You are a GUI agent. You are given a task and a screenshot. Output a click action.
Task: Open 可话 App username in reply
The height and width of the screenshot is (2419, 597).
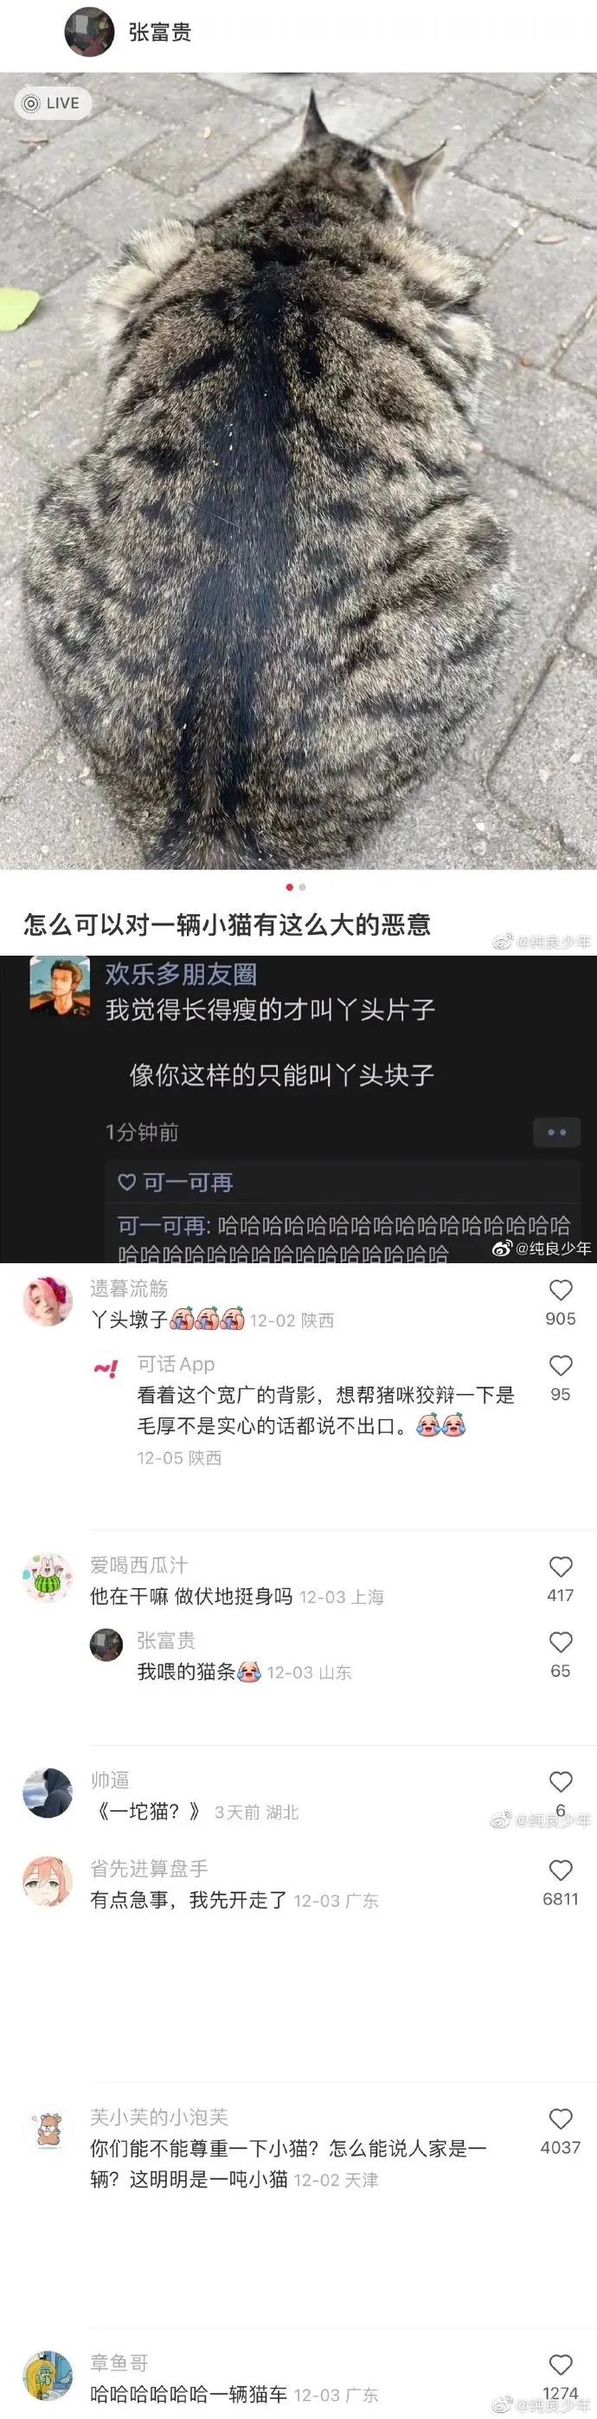tap(177, 1365)
